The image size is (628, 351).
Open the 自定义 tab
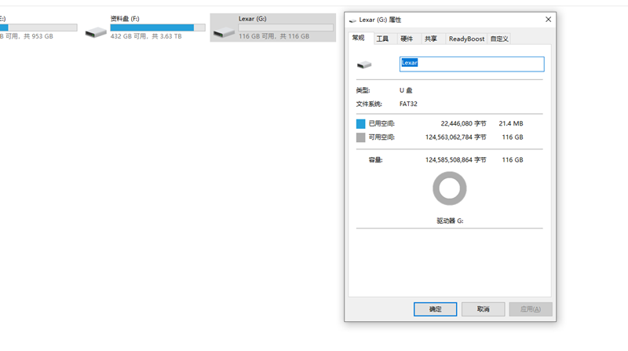(x=499, y=38)
